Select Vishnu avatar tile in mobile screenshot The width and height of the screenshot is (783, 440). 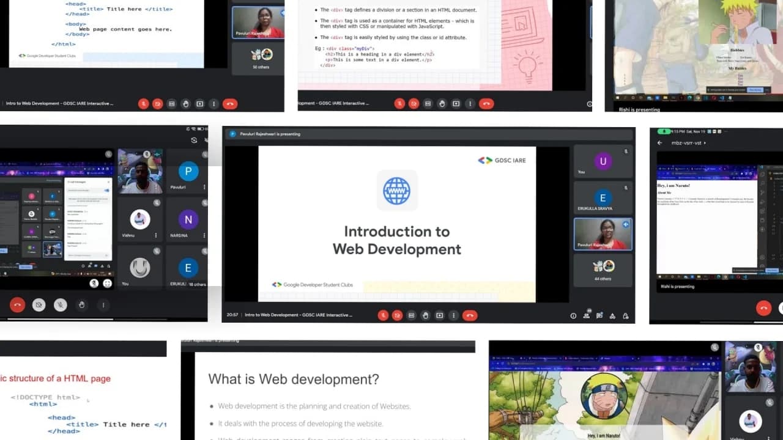[140, 219]
